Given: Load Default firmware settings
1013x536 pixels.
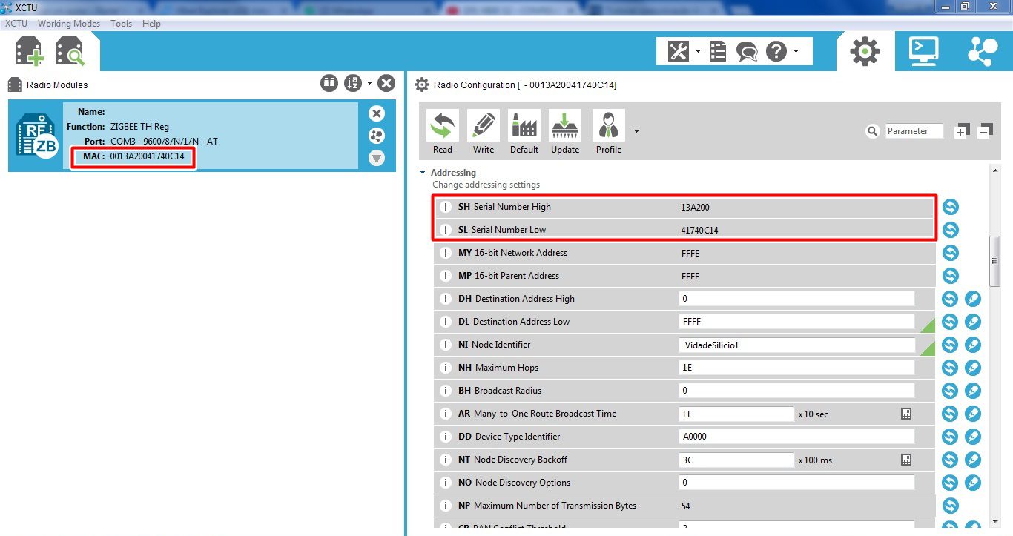Looking at the screenshot, I should (x=524, y=133).
